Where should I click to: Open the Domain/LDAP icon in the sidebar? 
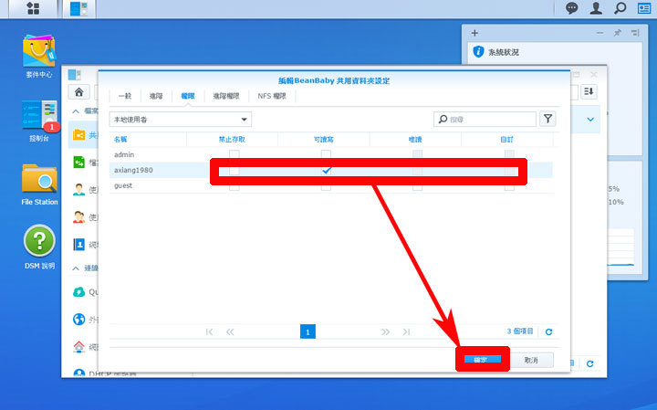click(78, 245)
